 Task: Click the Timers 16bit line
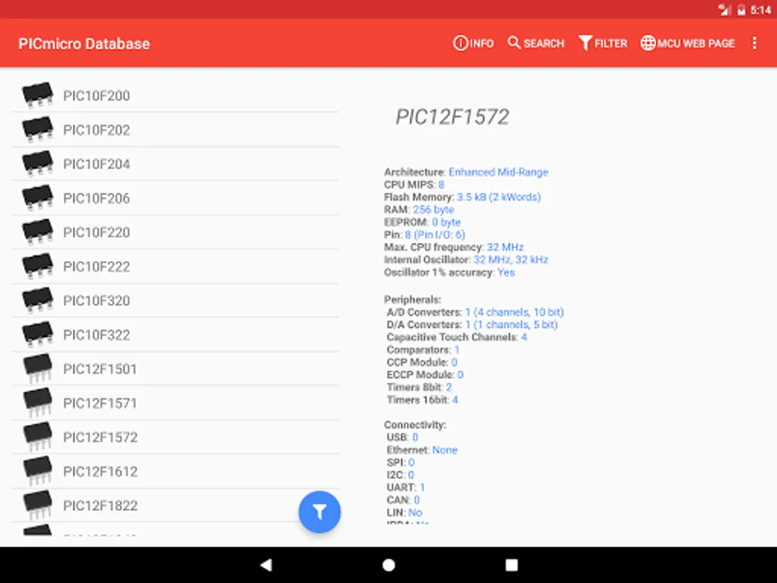click(422, 400)
